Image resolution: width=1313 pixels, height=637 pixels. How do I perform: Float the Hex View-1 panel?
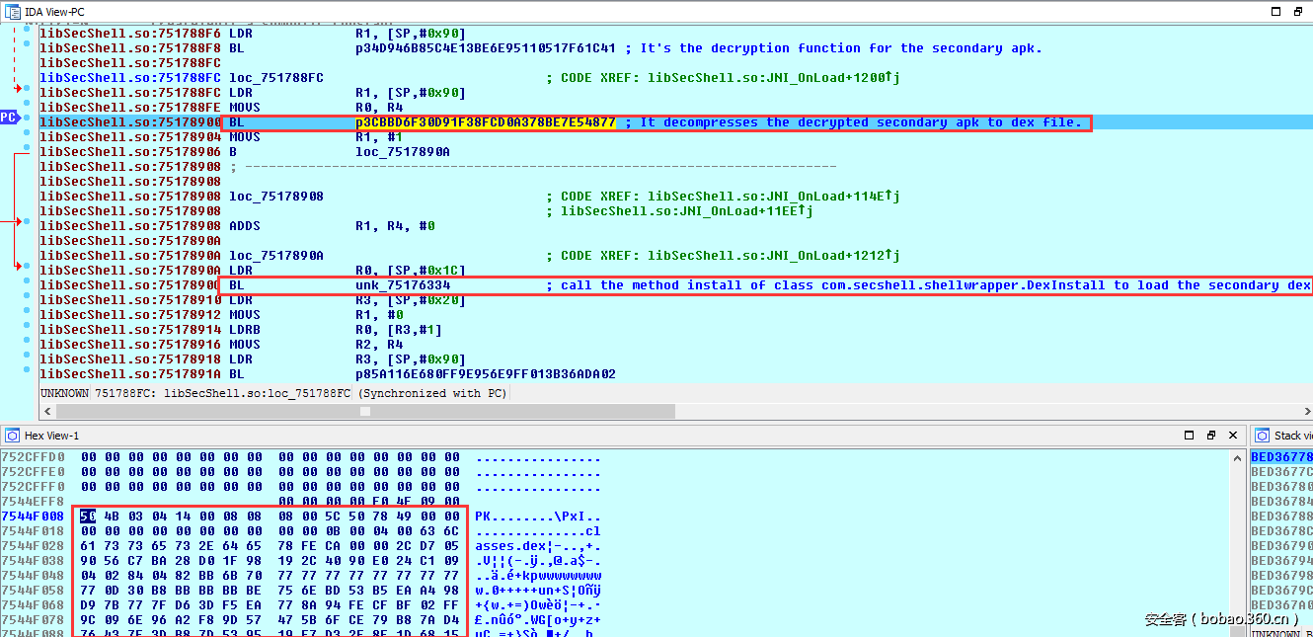tap(1211, 436)
